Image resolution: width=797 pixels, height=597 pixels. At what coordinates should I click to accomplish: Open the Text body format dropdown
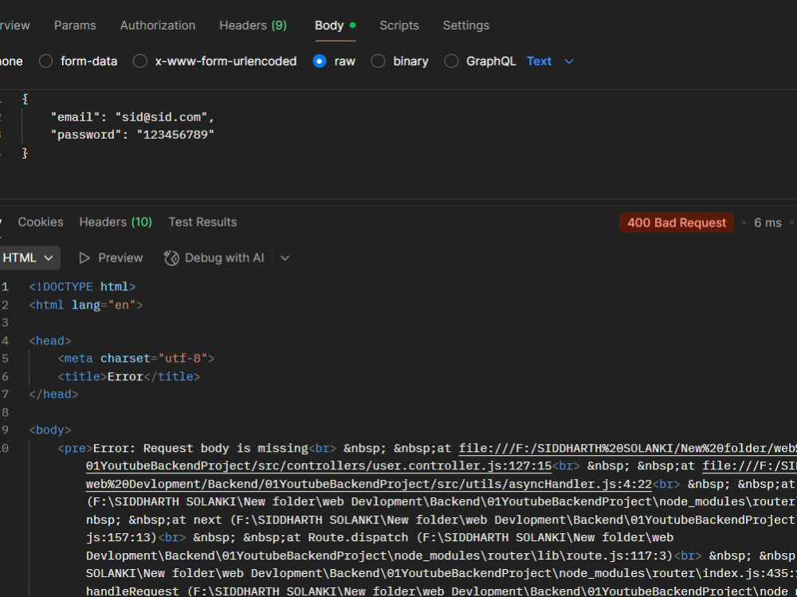[549, 61]
